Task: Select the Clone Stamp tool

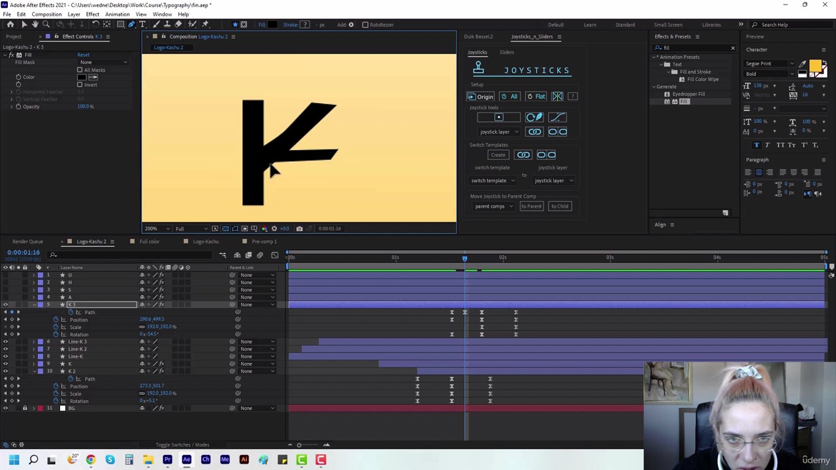Action: [167, 25]
